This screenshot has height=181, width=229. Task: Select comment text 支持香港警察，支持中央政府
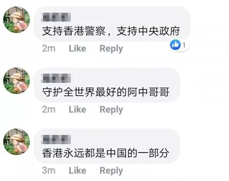111,31
